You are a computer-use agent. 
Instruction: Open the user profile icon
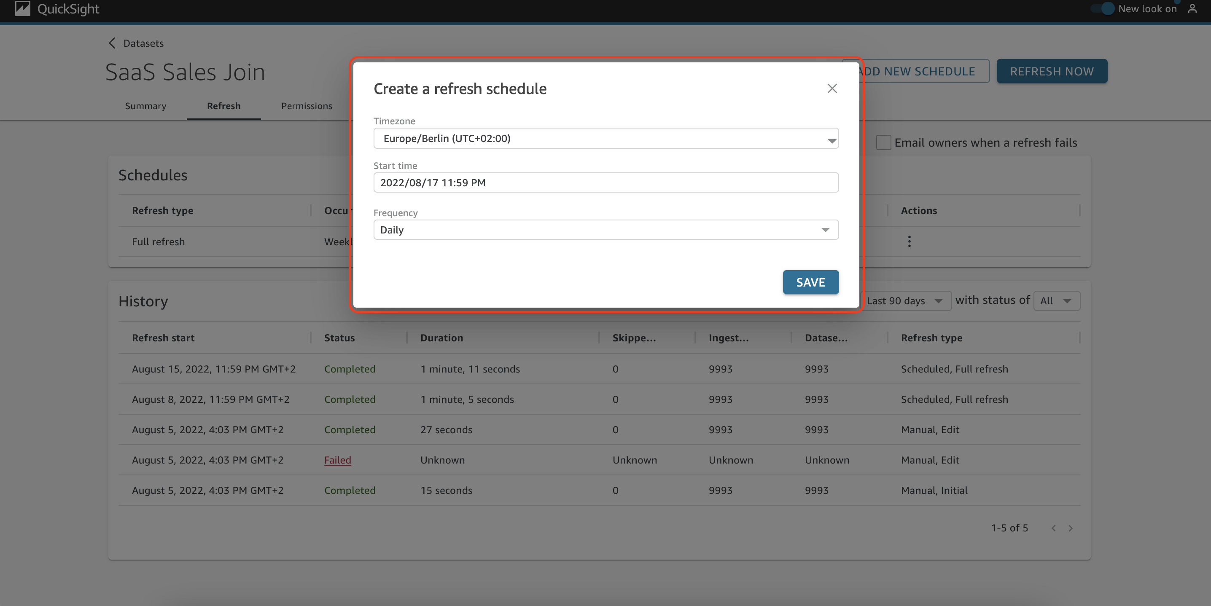pyautogui.click(x=1192, y=8)
